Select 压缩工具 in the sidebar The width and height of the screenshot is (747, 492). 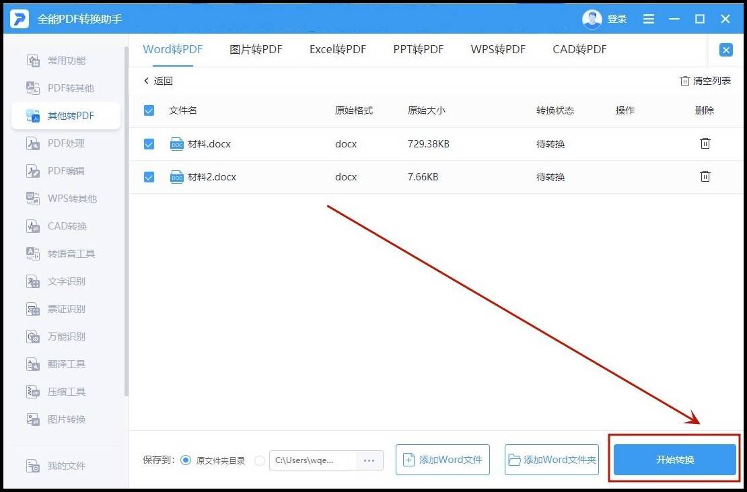tap(66, 392)
